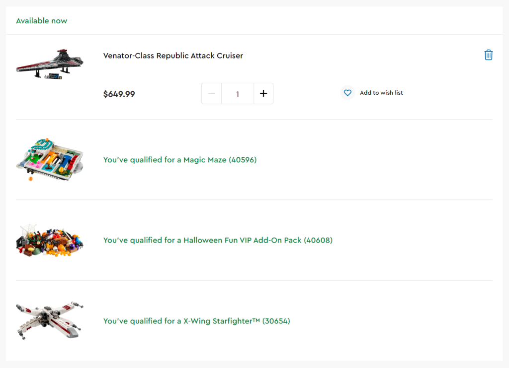509x368 pixels.
Task: Click the "Available now" section heading
Action: pyautogui.click(x=41, y=21)
